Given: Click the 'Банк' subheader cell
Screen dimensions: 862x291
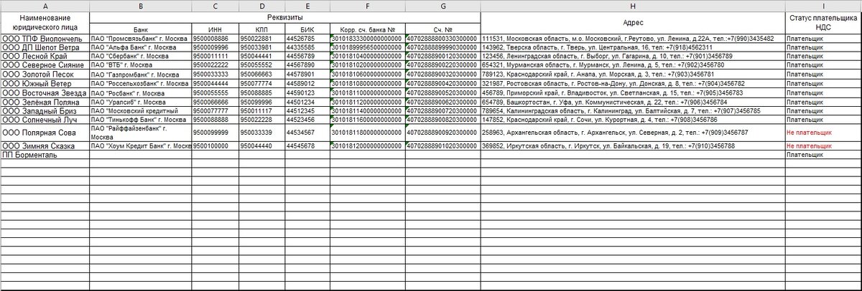Looking at the screenshot, I should [141, 28].
